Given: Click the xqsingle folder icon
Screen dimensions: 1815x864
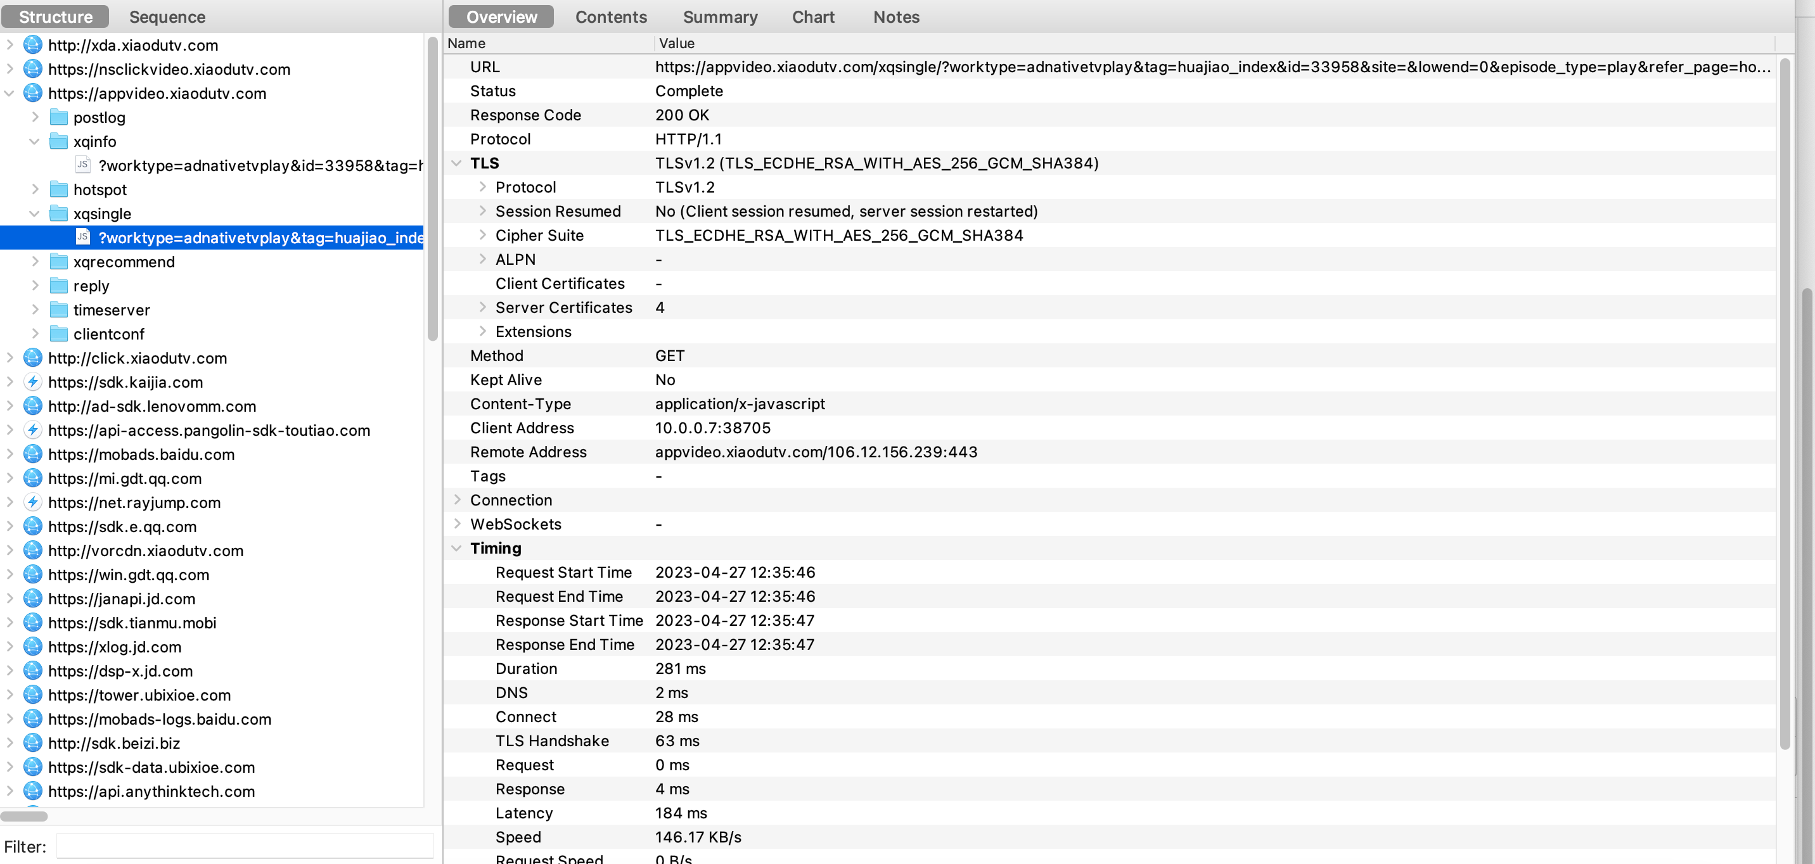Looking at the screenshot, I should tap(59, 213).
